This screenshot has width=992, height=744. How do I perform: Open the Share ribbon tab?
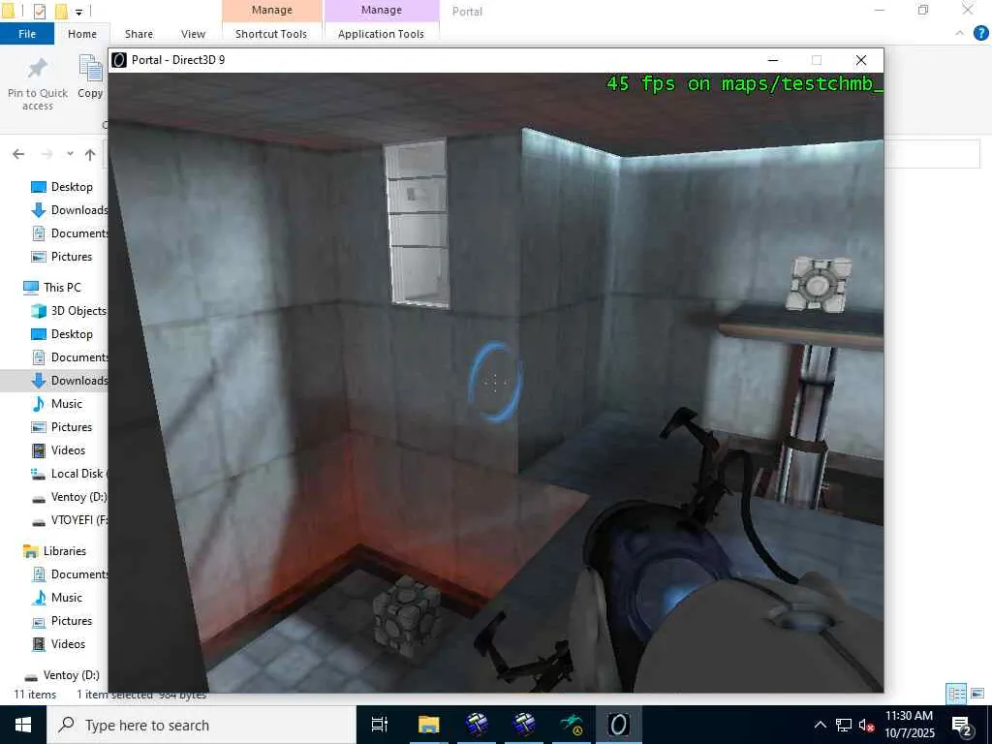point(139,34)
